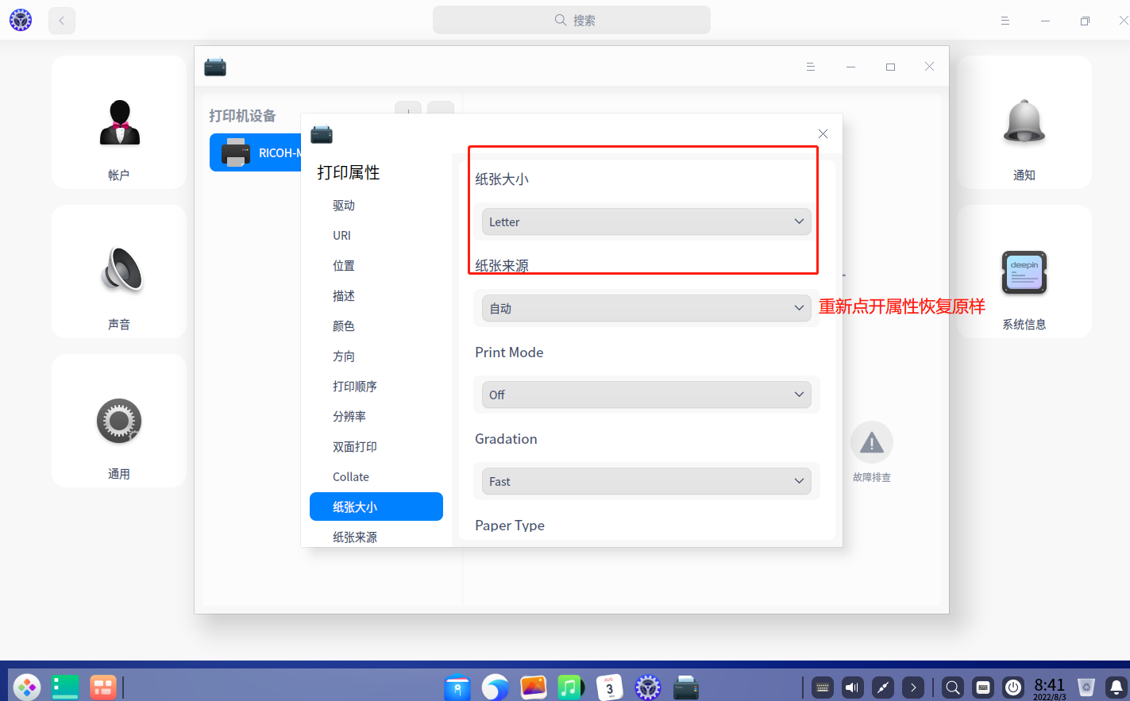
Task: Adjust volume via the tray speaker icon
Action: pos(851,688)
